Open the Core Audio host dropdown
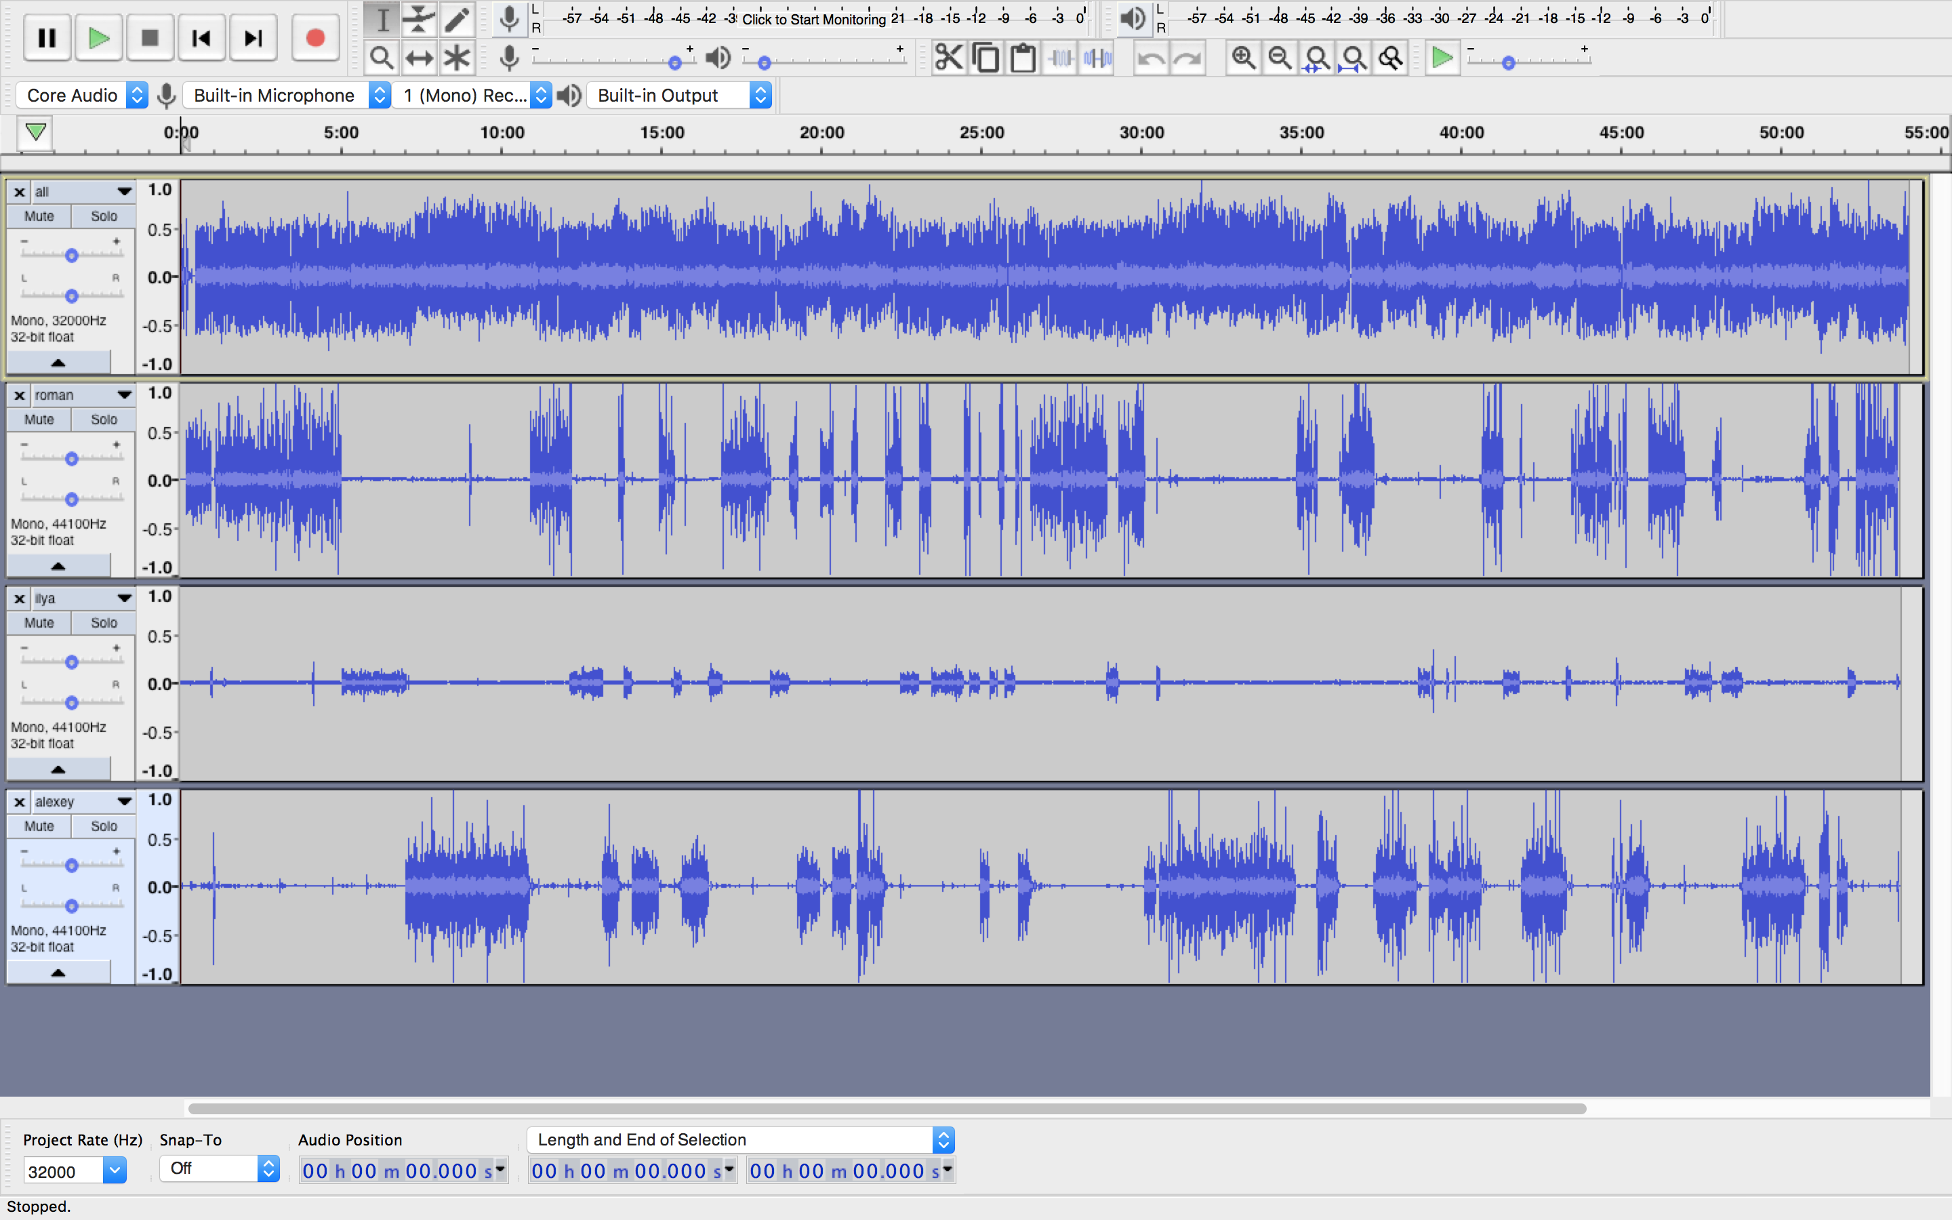Viewport: 1952px width, 1220px height. pos(81,95)
